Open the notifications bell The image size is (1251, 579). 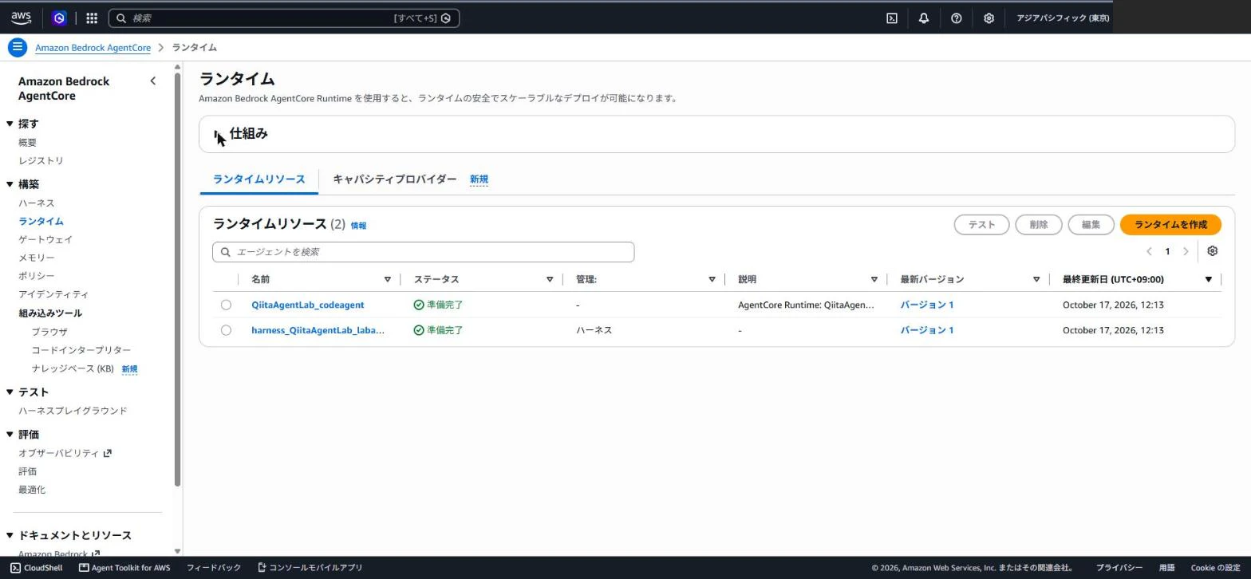(924, 18)
